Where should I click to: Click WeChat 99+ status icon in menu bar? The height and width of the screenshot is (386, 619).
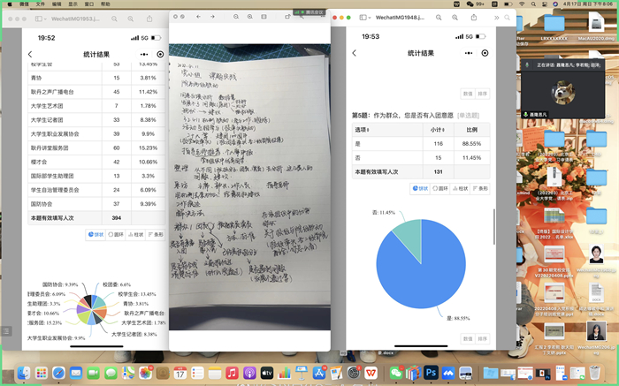[476, 4]
